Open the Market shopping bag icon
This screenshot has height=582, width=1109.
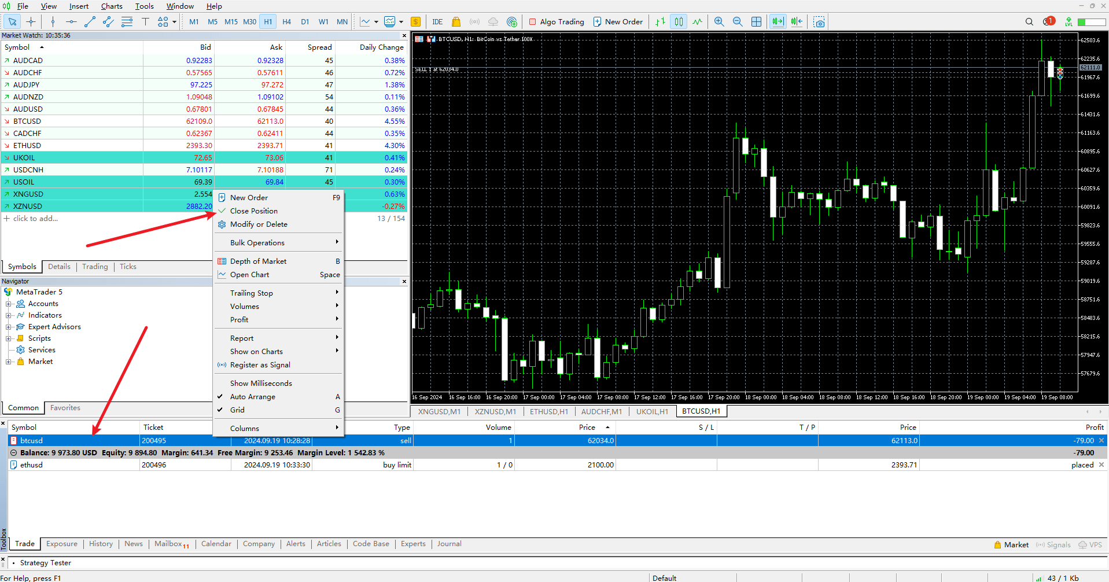pyautogui.click(x=456, y=22)
